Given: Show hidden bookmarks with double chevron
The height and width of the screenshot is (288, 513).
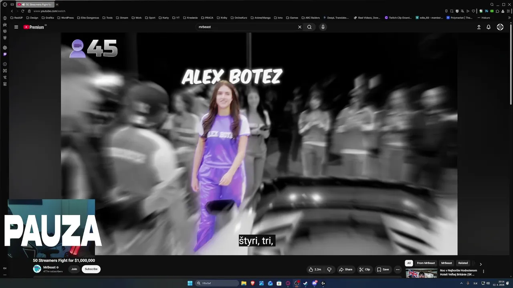Looking at the screenshot, I should (510, 18).
